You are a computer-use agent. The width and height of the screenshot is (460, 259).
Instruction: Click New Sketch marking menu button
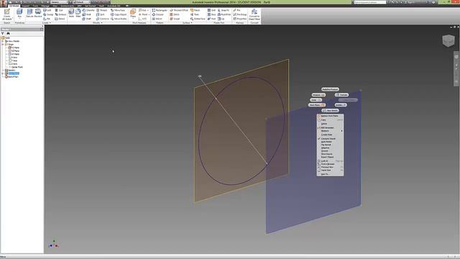pyautogui.click(x=330, y=110)
